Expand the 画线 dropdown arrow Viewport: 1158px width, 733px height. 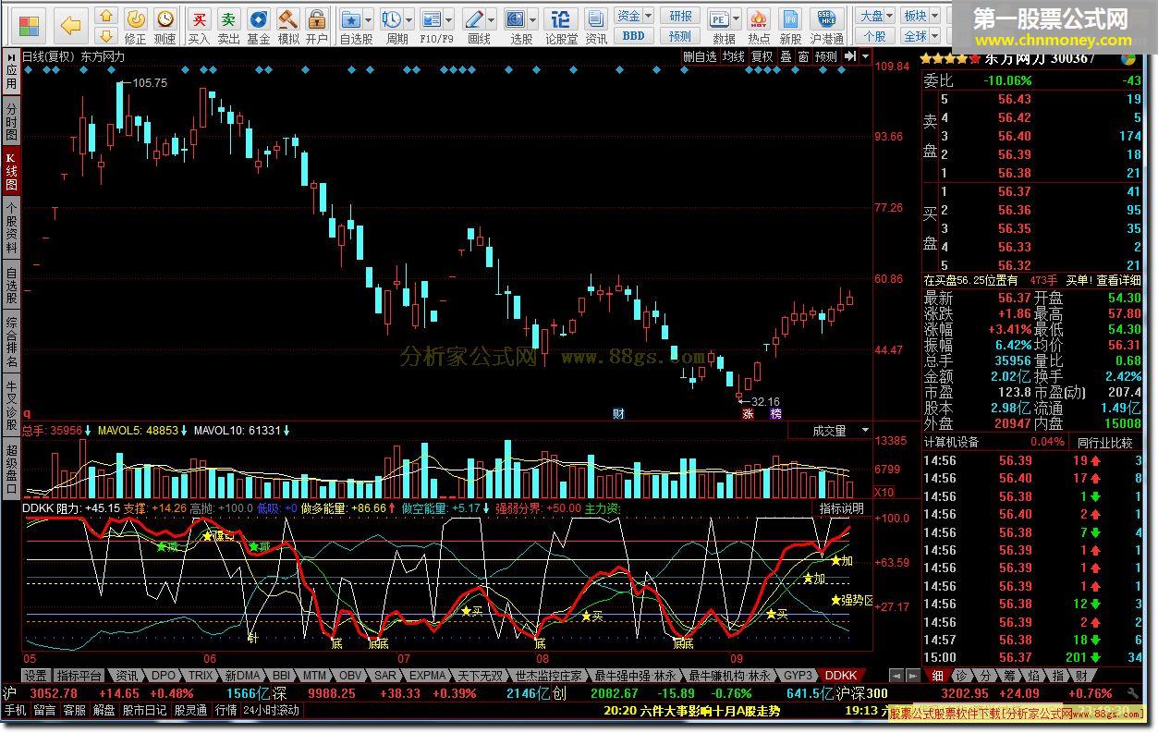[x=491, y=18]
